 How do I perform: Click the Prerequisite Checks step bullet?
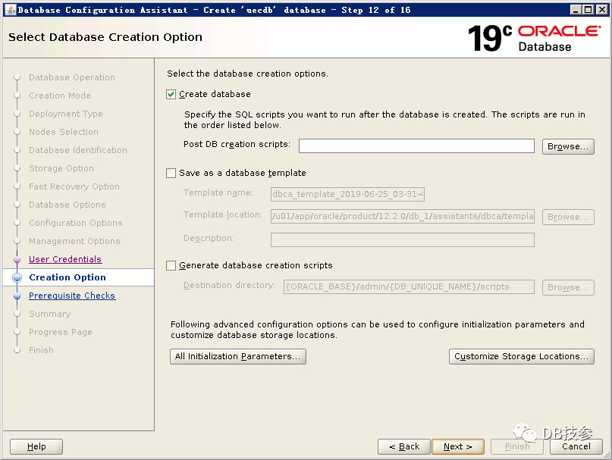click(x=17, y=296)
